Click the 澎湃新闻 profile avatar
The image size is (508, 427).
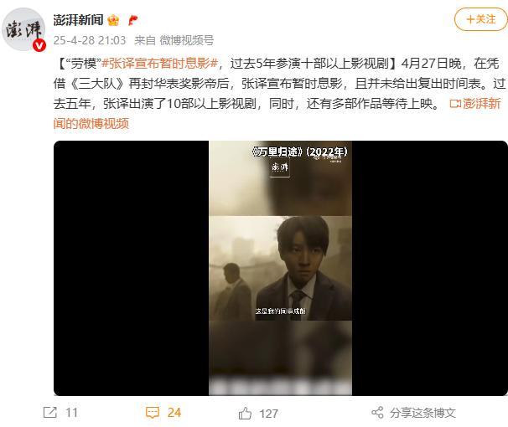click(23, 29)
